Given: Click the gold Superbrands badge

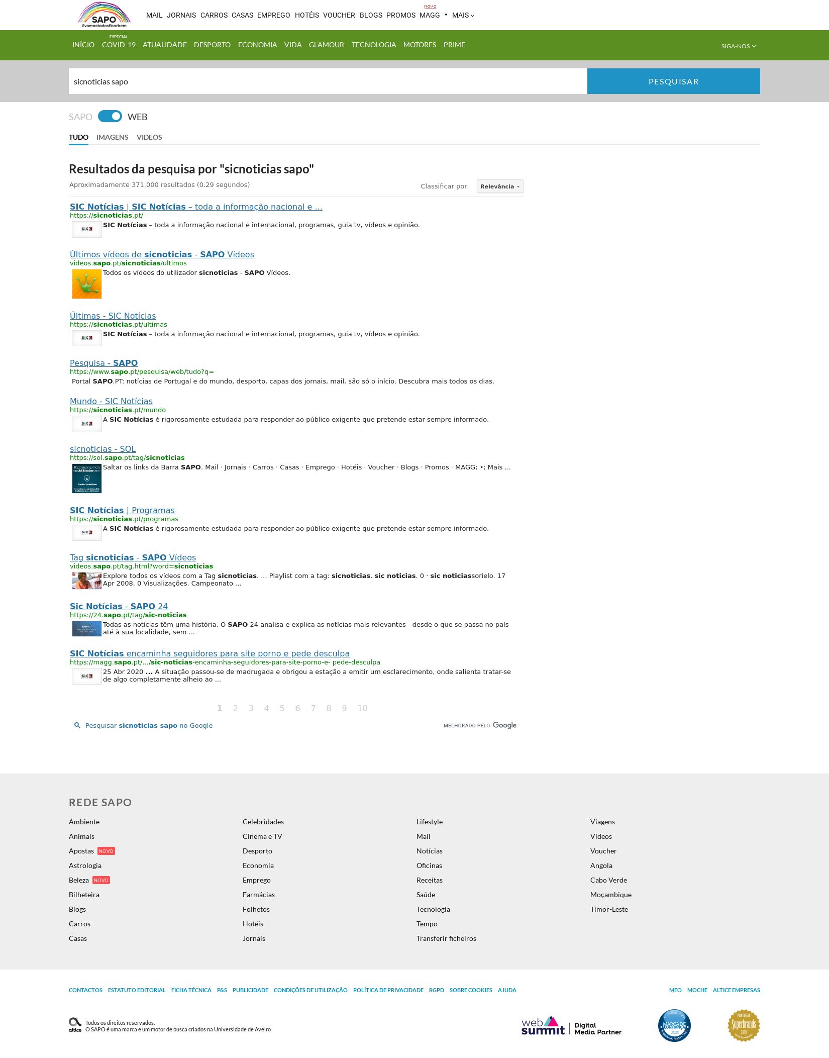Looking at the screenshot, I should click(x=744, y=1025).
